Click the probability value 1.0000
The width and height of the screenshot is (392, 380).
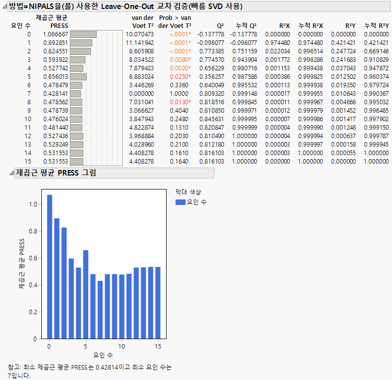click(x=179, y=93)
